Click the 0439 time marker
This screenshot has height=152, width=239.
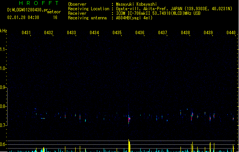coord(208,33)
